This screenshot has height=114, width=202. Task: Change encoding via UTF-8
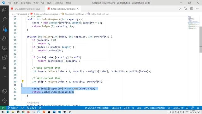pos(127,108)
